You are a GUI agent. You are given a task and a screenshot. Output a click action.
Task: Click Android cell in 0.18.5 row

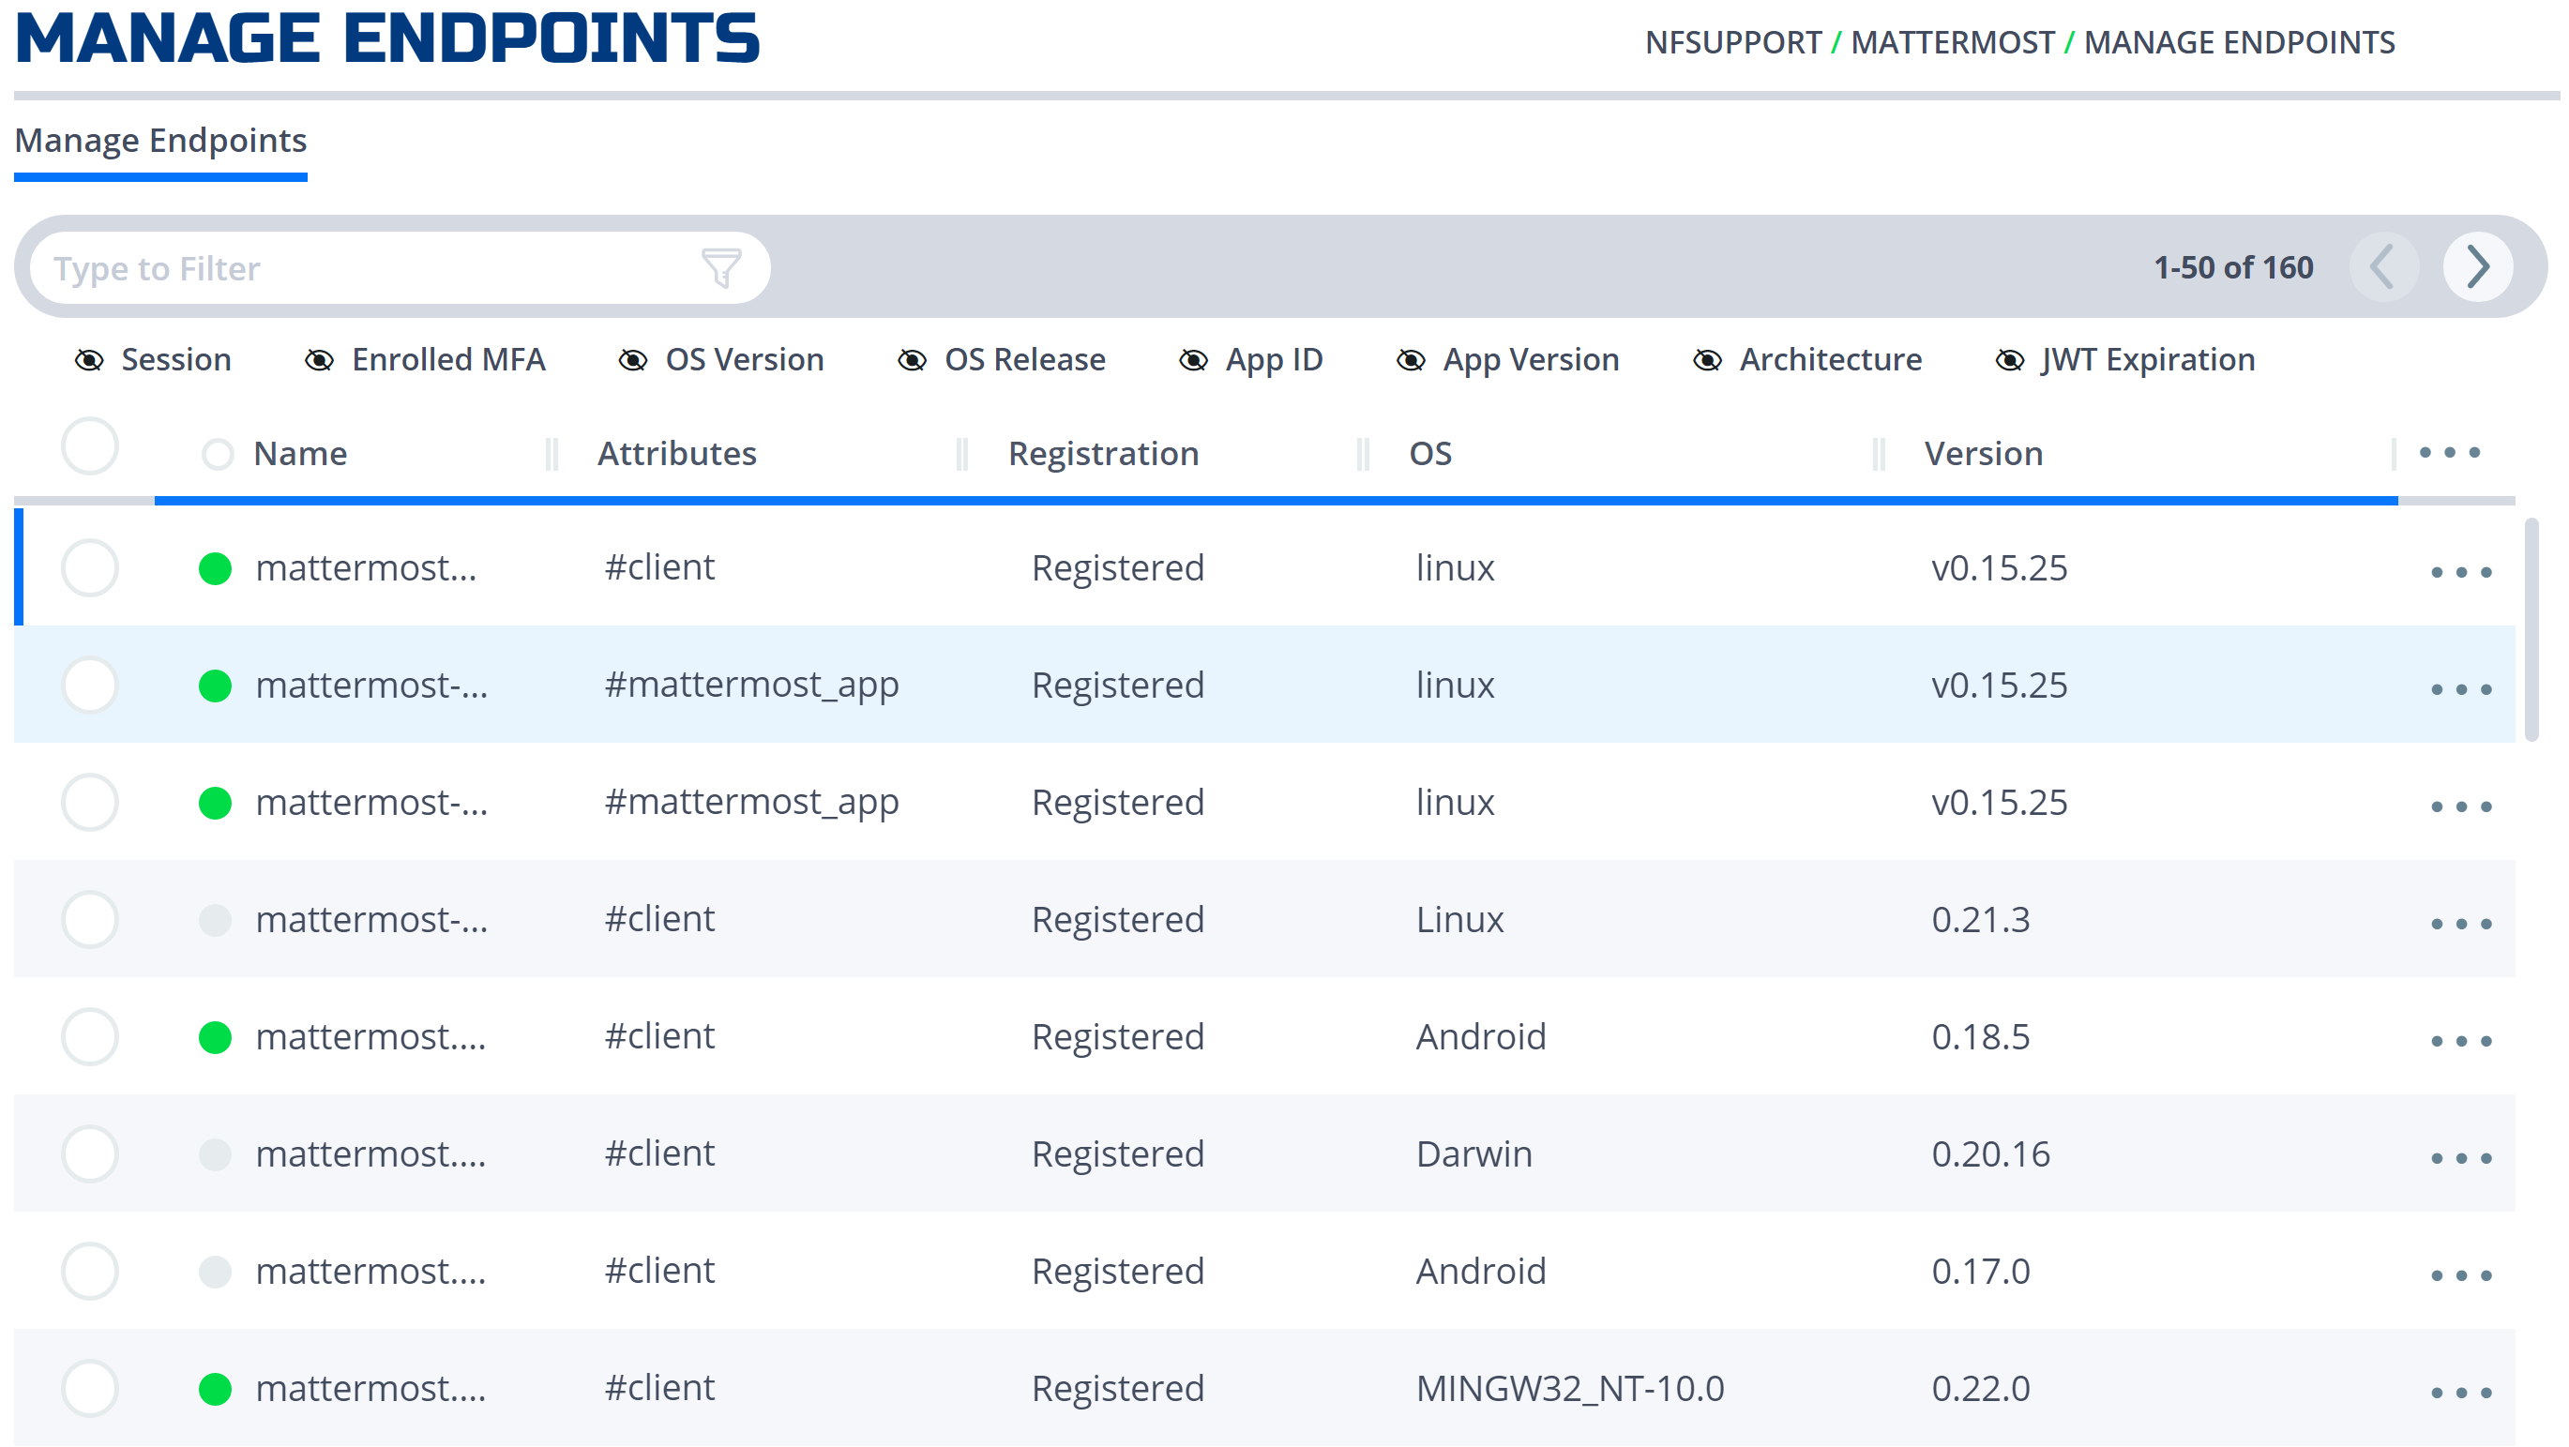1481,1037
